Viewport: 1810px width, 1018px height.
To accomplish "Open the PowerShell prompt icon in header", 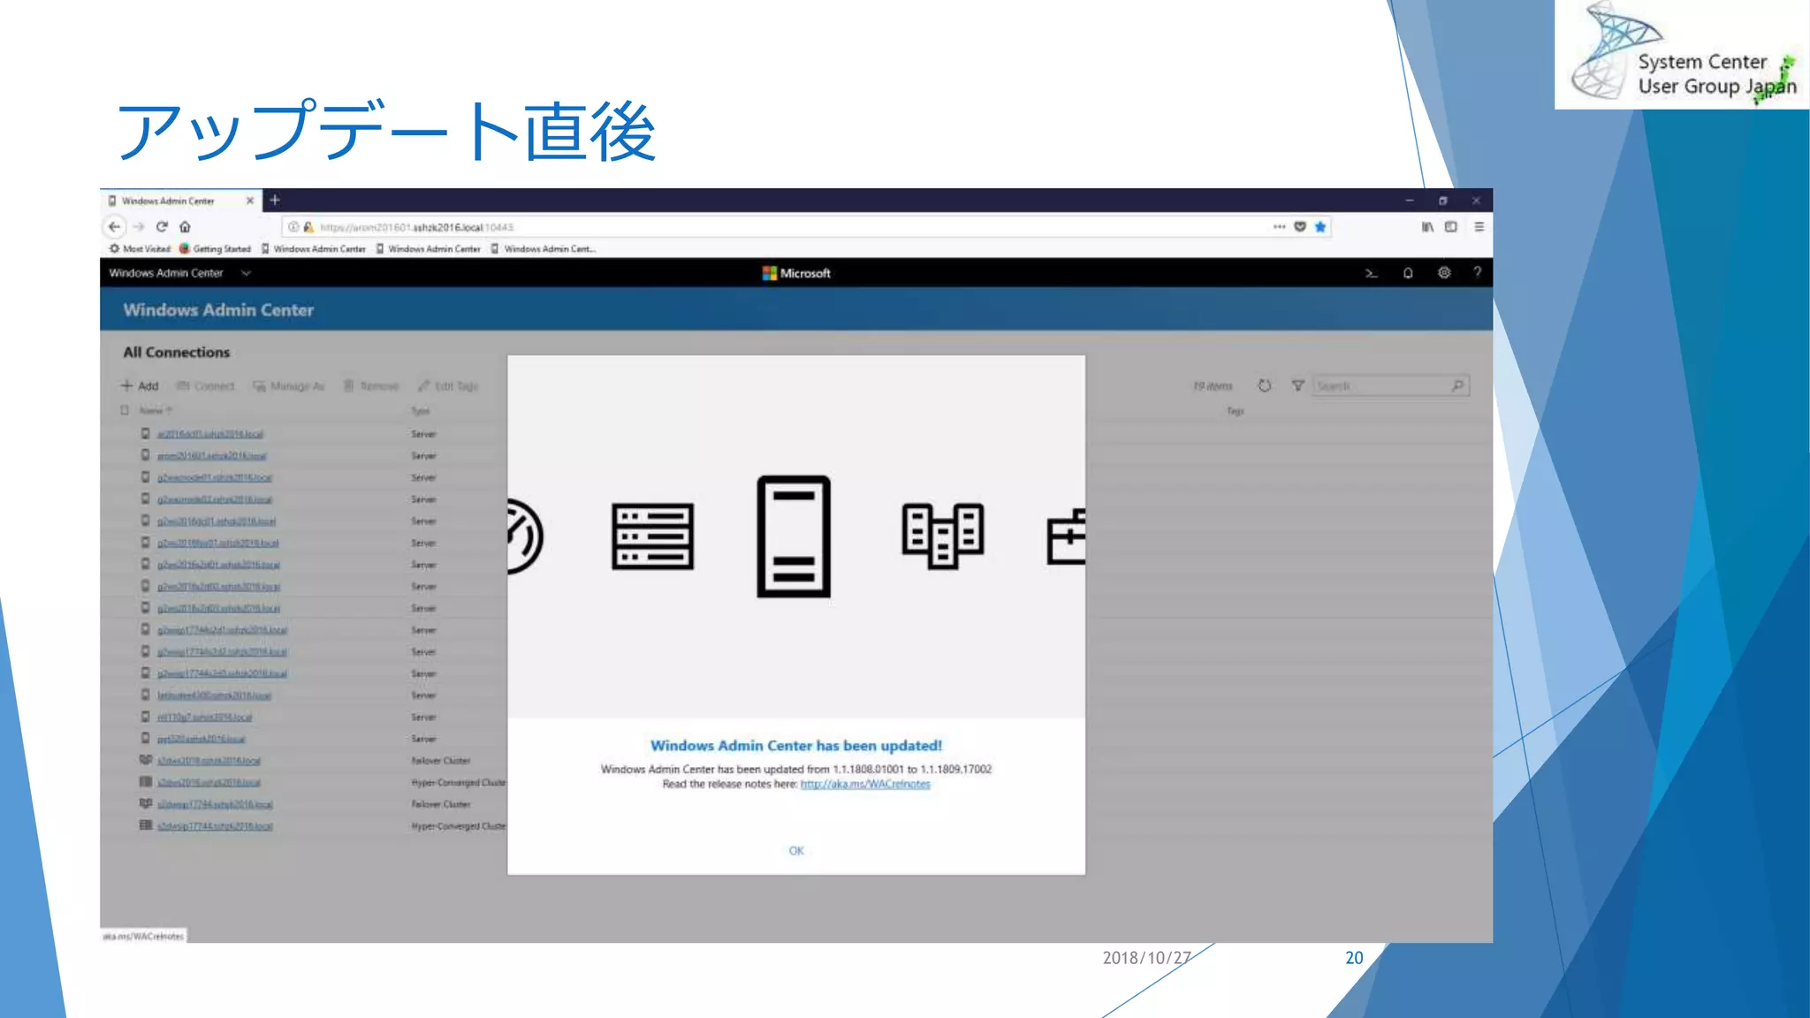I will coord(1371,273).
